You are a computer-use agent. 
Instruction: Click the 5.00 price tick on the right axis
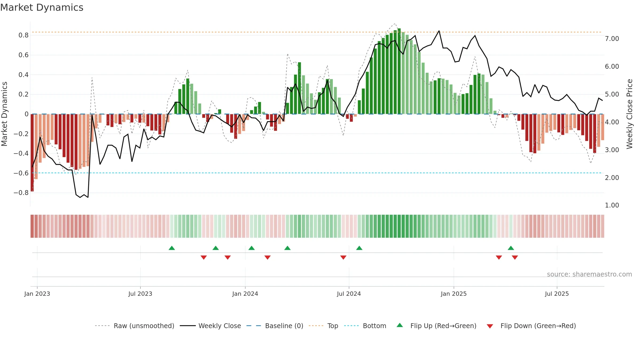click(x=612, y=94)
